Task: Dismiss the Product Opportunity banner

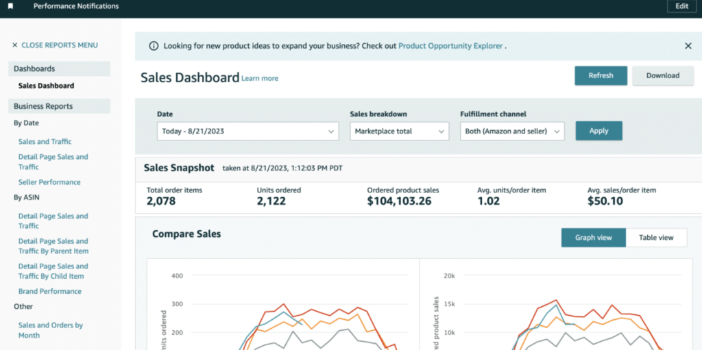Action: pyautogui.click(x=688, y=46)
